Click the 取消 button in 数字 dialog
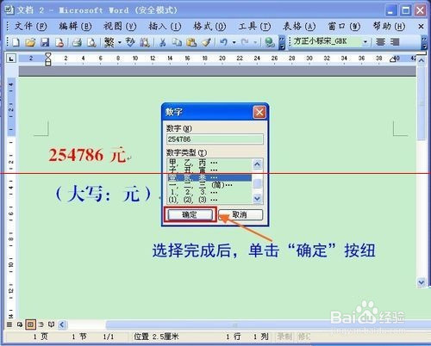Screen dimensions: 431x346 240,214
